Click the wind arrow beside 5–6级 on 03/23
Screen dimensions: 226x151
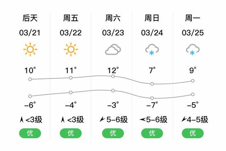[x=102, y=119]
